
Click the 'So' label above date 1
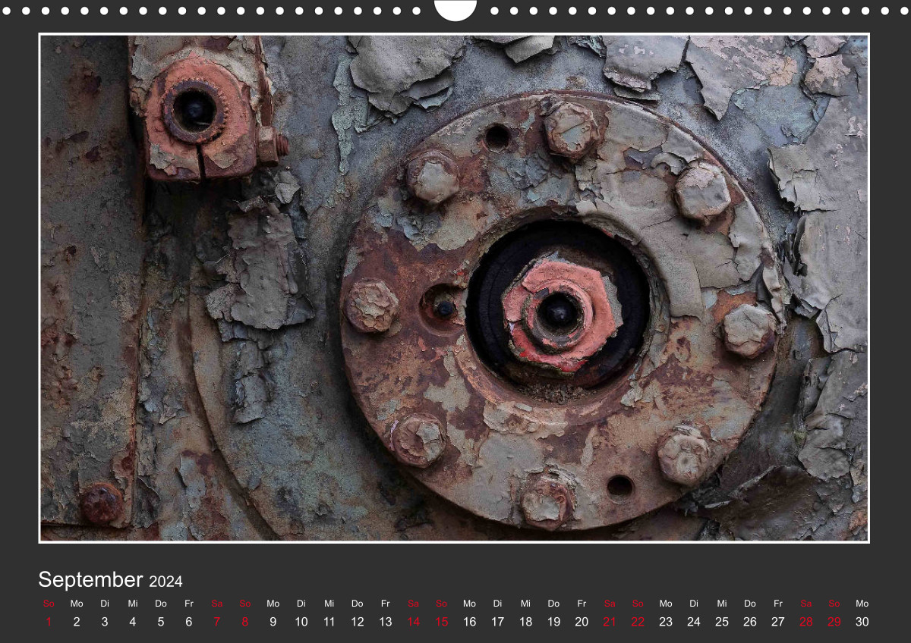coord(49,604)
